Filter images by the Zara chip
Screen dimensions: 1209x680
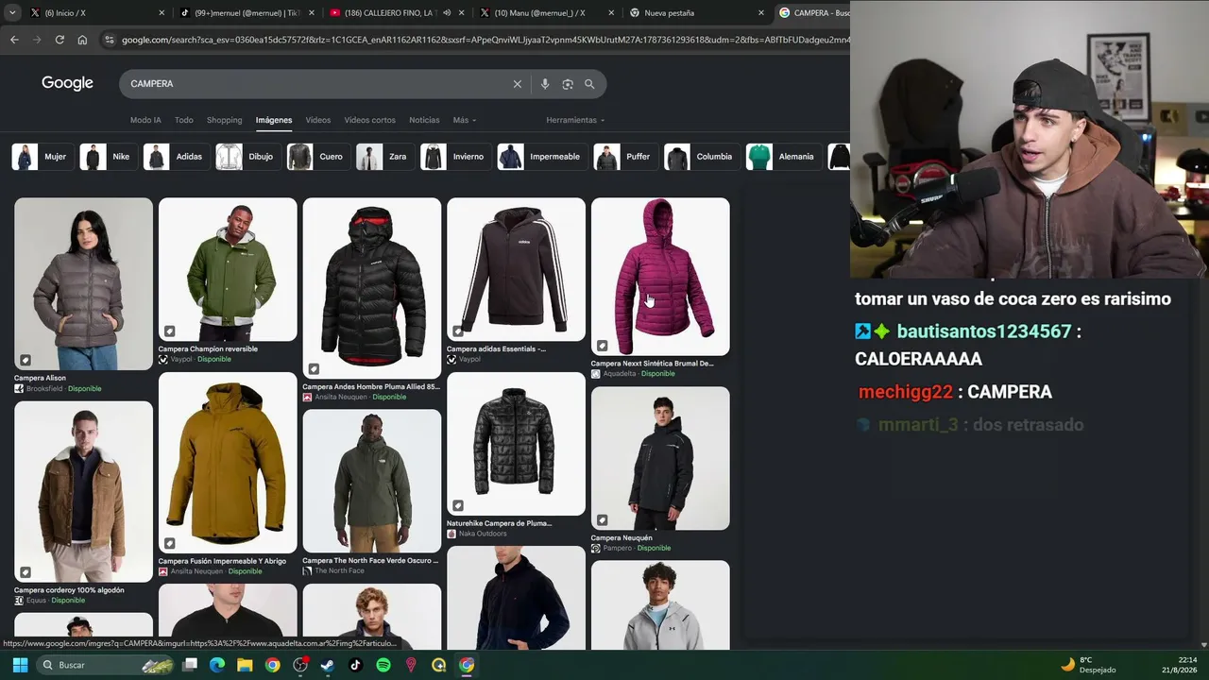384,157
